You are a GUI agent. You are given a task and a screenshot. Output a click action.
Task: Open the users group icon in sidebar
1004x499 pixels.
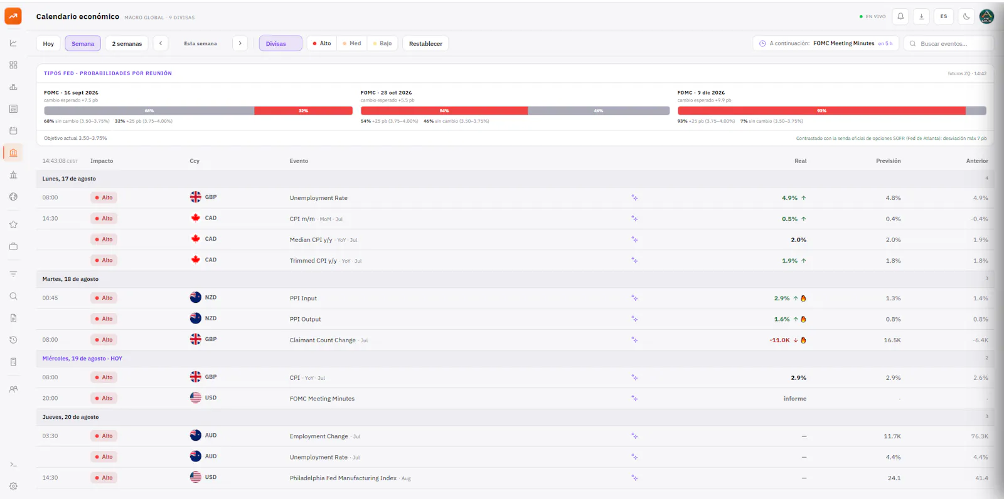(13, 389)
